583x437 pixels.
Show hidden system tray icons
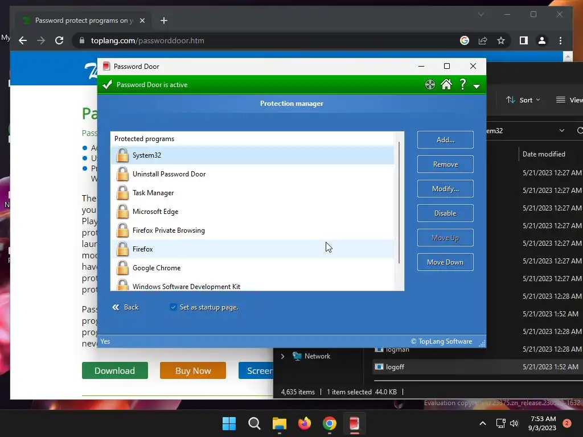483,423
